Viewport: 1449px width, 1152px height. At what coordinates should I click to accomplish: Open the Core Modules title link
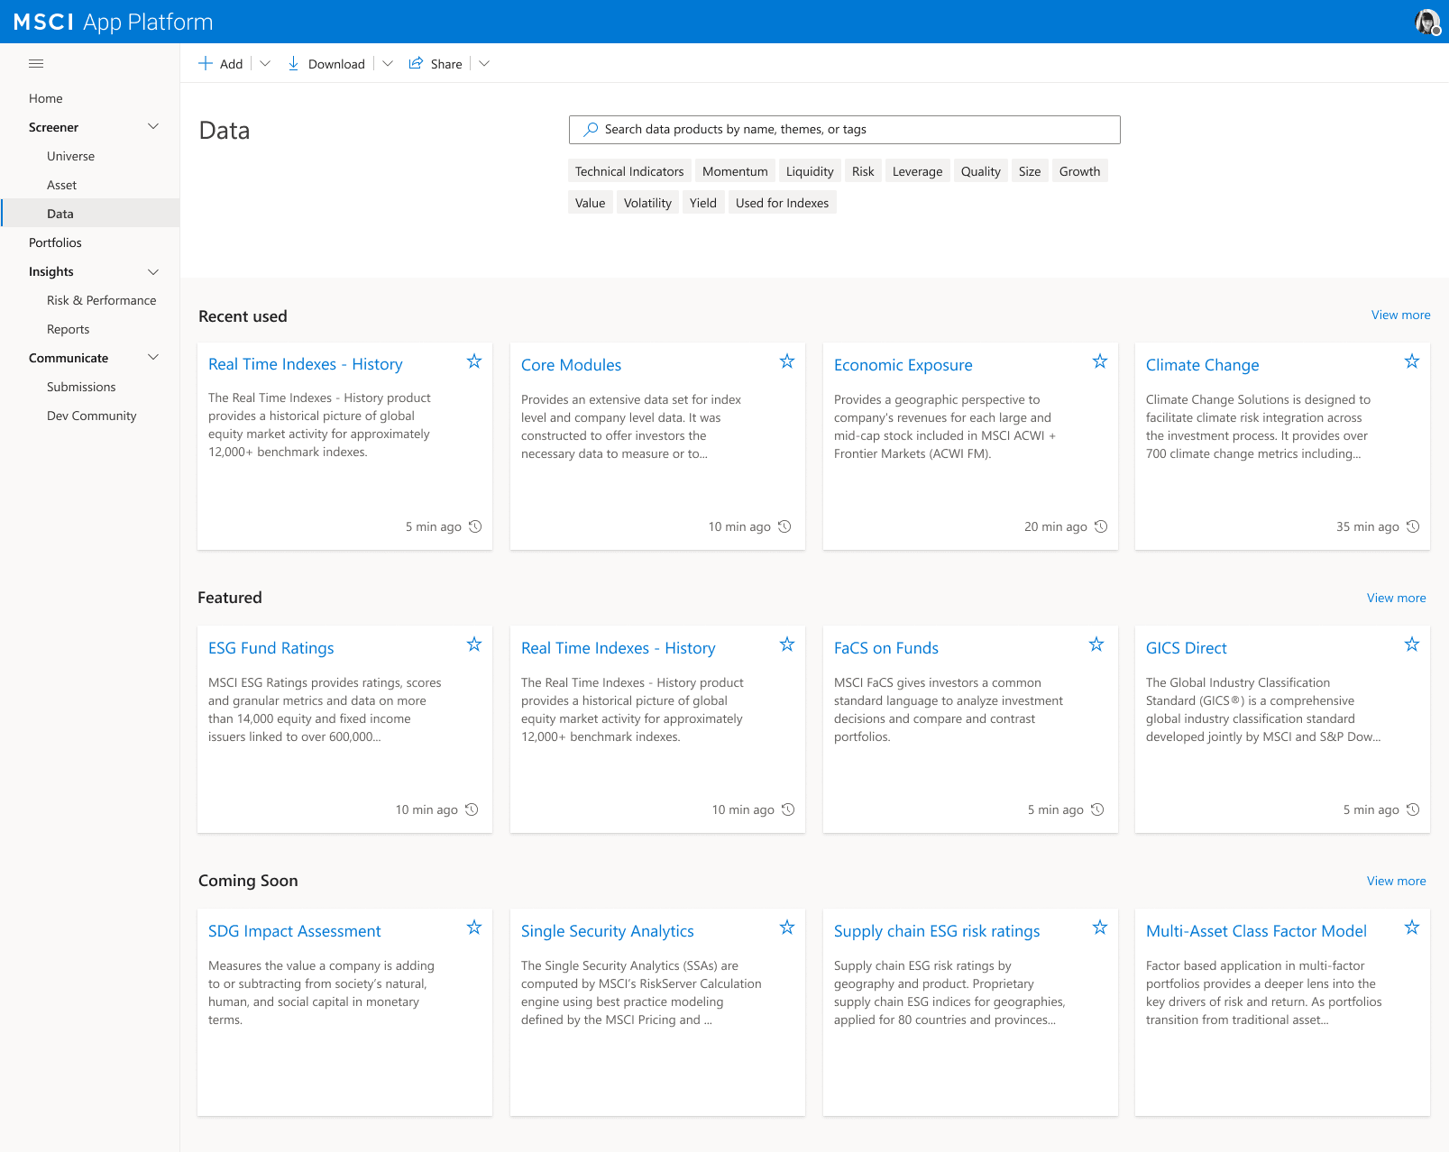pos(571,365)
